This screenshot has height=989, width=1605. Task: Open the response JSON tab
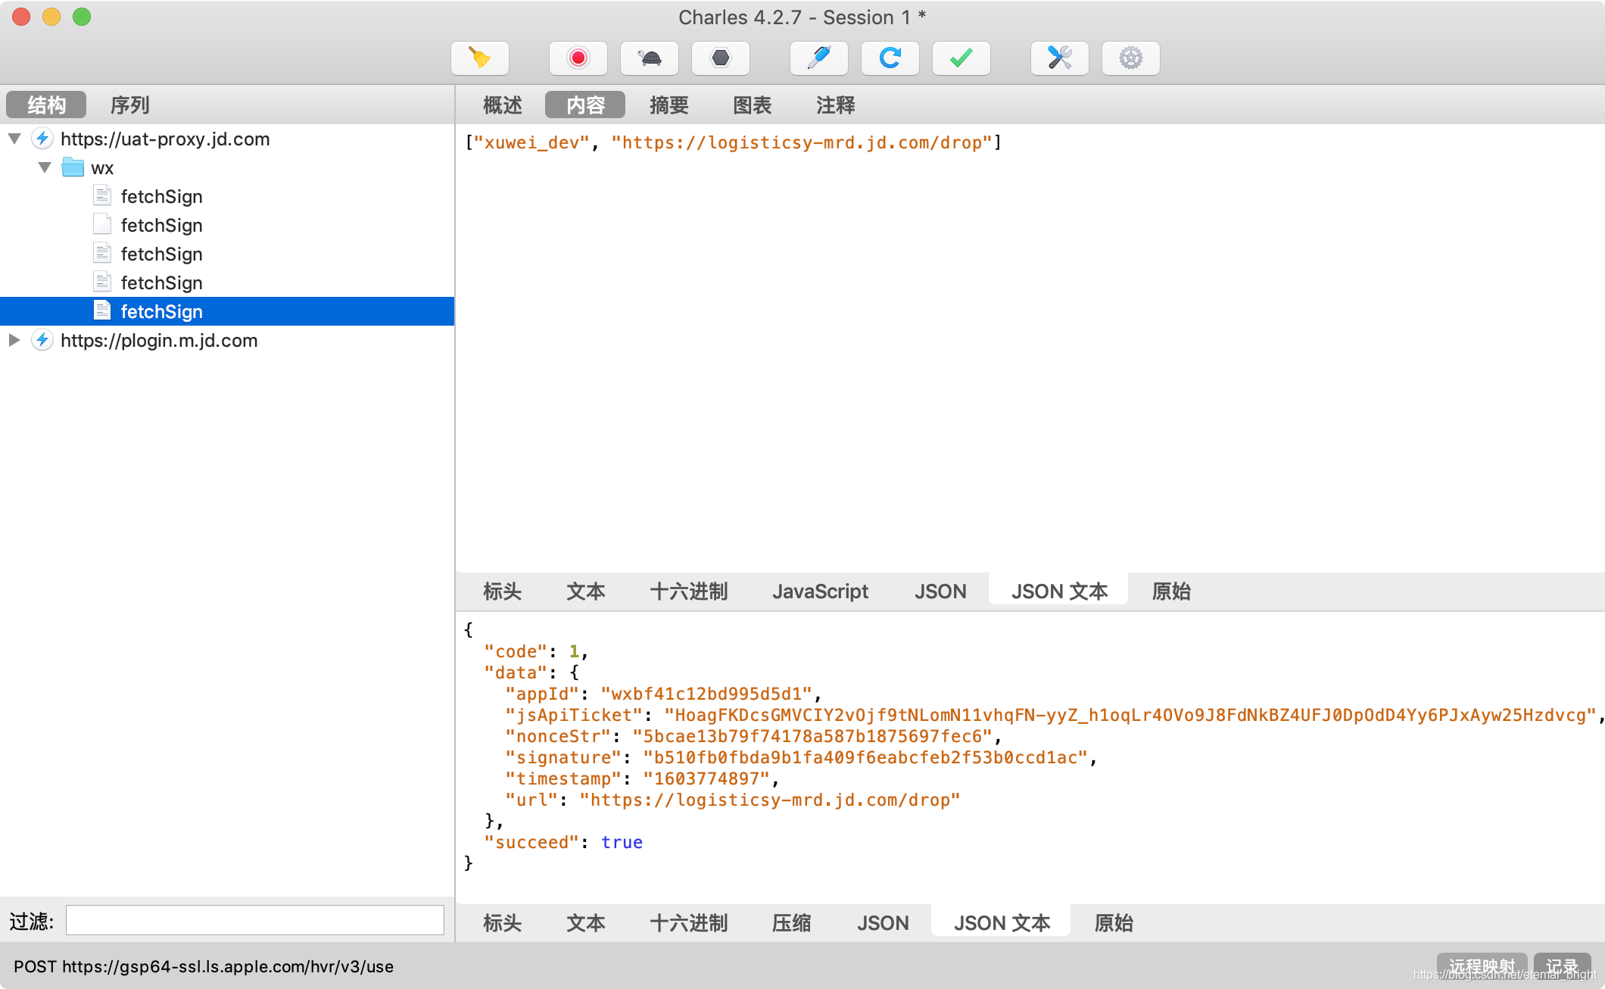(883, 923)
